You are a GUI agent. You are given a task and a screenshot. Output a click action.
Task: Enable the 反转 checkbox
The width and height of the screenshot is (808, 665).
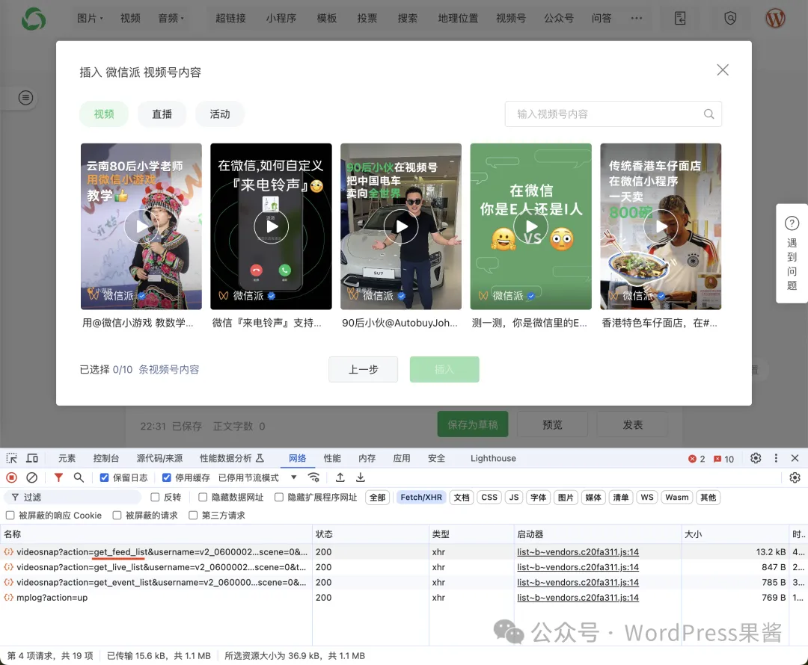155,497
